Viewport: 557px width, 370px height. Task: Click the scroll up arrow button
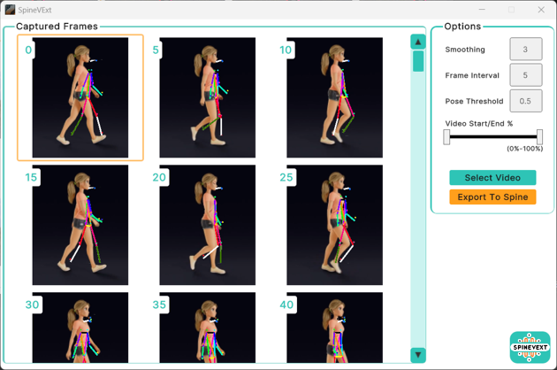coord(418,42)
